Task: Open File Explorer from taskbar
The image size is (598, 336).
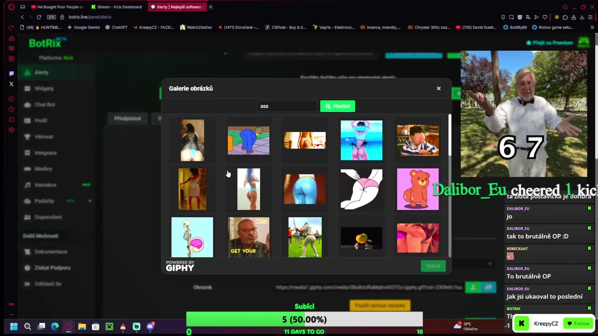Action: point(82,327)
